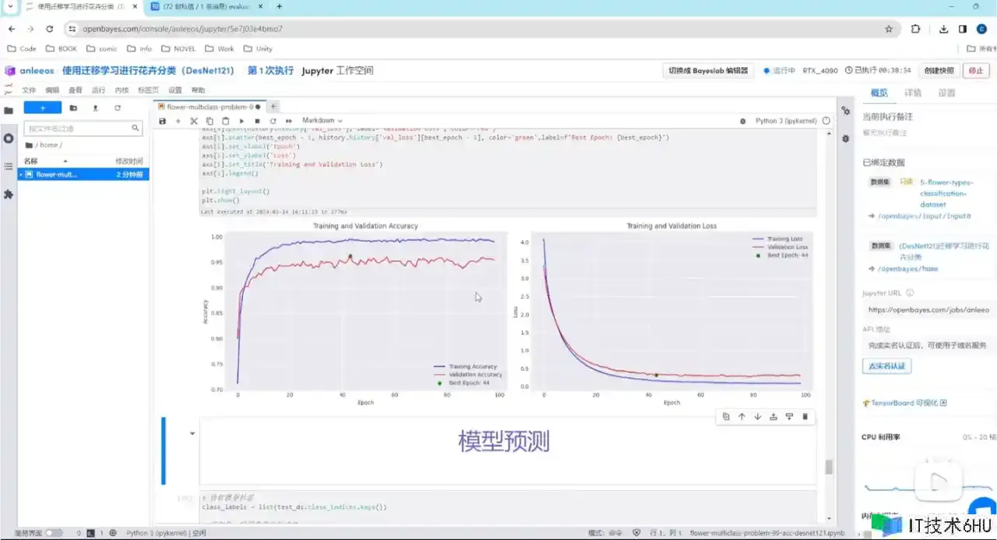The width and height of the screenshot is (997, 540).
Task: Create a new folder in file browser
Action: (73, 108)
